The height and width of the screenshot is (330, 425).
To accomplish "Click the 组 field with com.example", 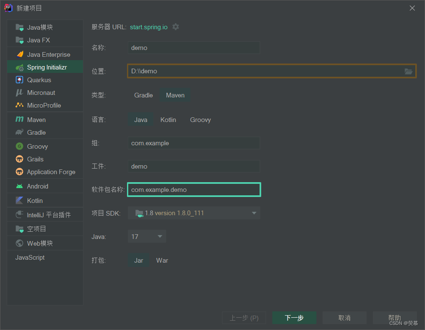I will tap(194, 143).
